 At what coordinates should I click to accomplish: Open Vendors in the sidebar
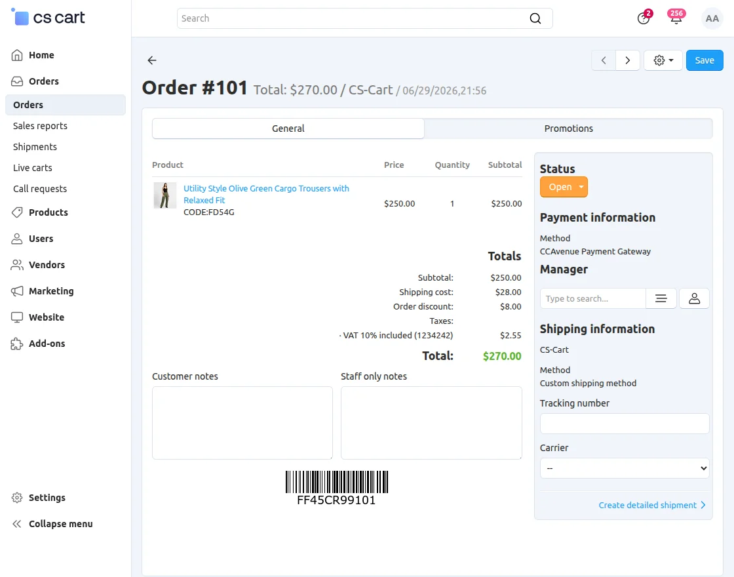coord(47,265)
